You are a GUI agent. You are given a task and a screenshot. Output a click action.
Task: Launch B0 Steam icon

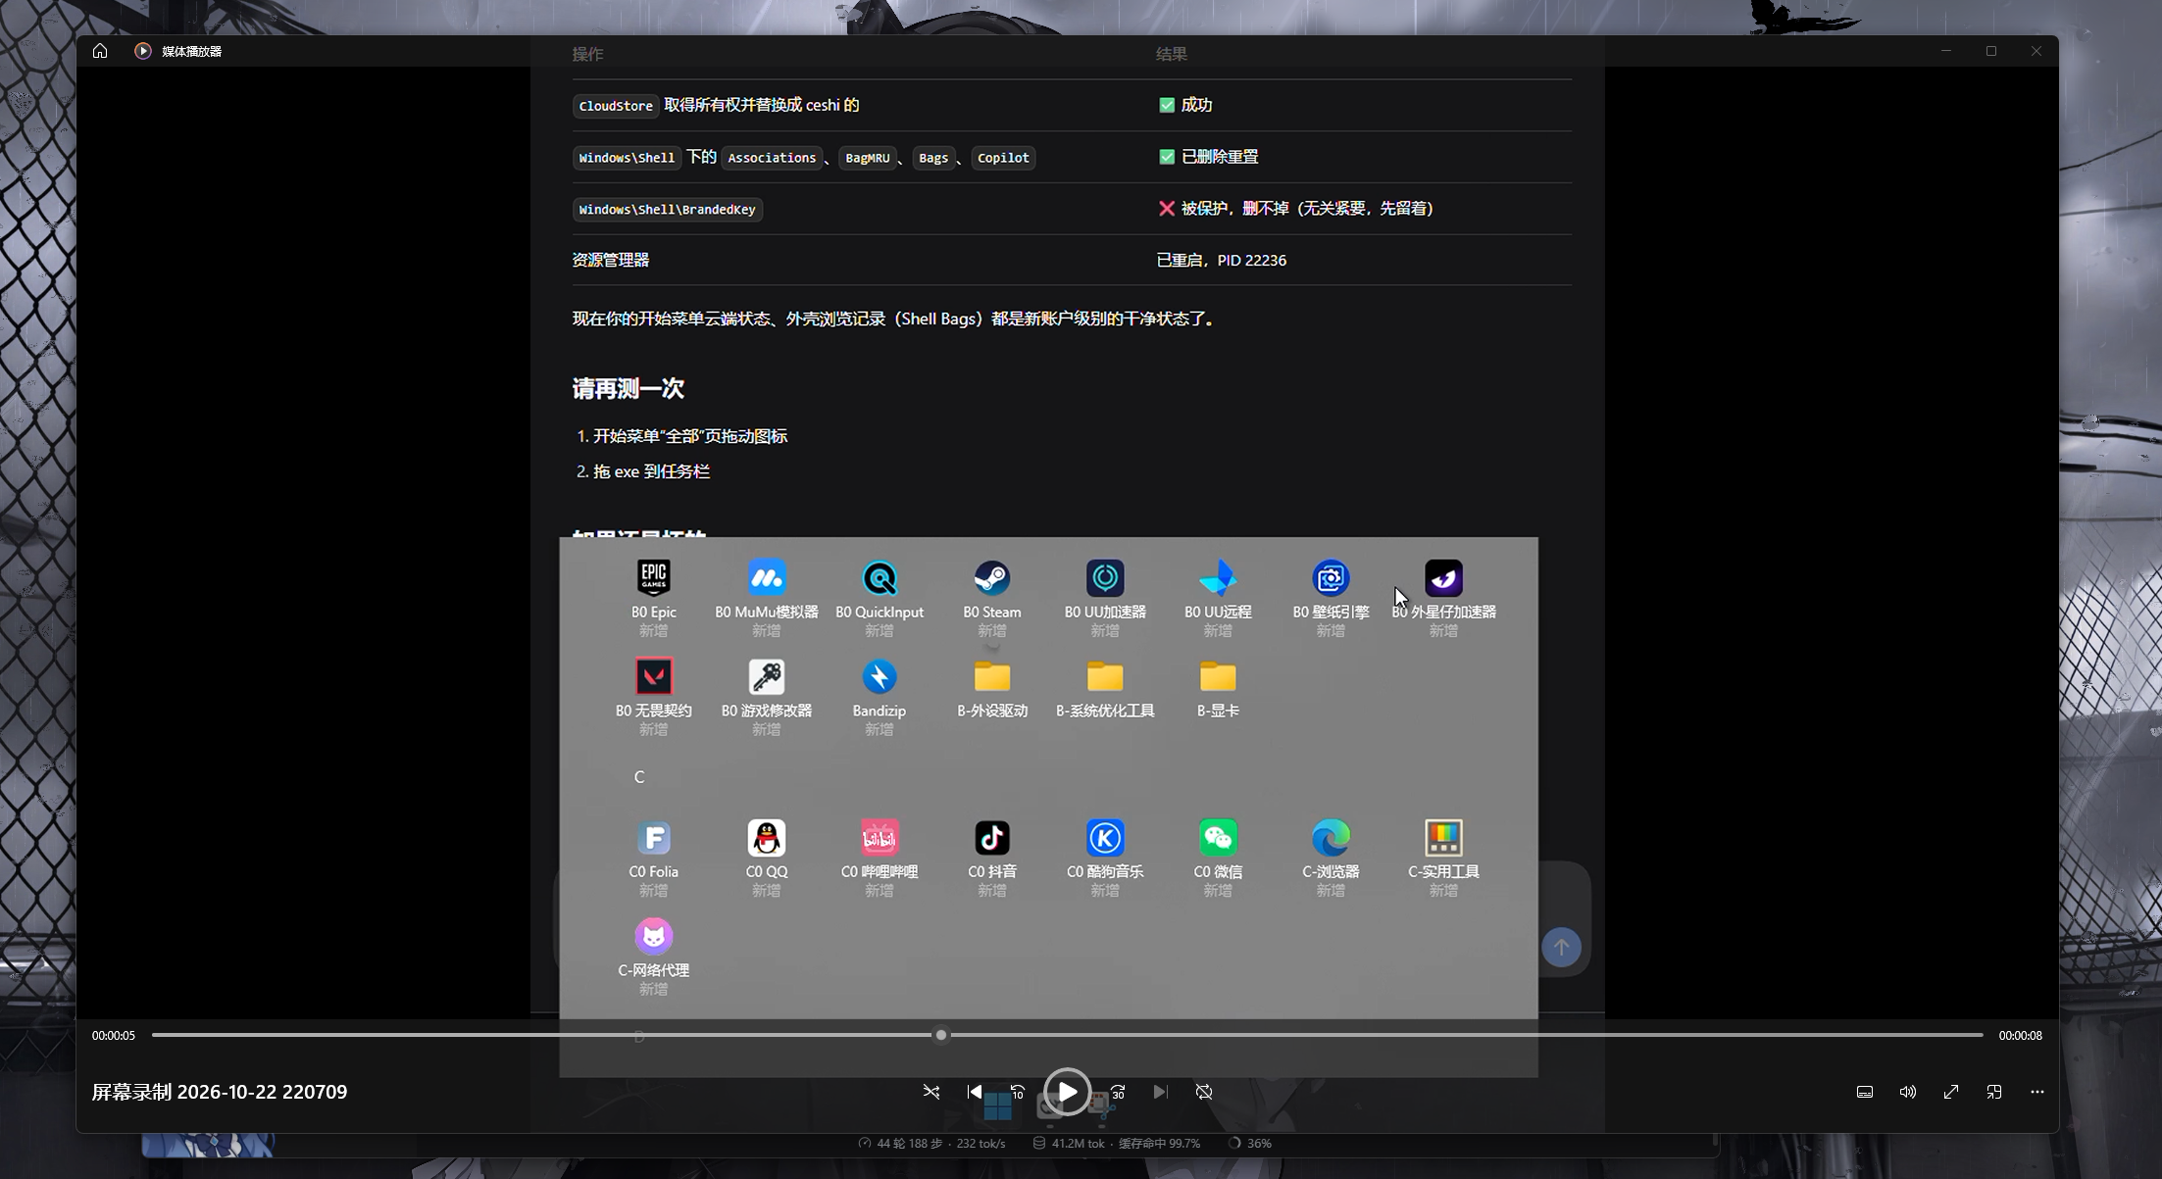click(x=992, y=578)
